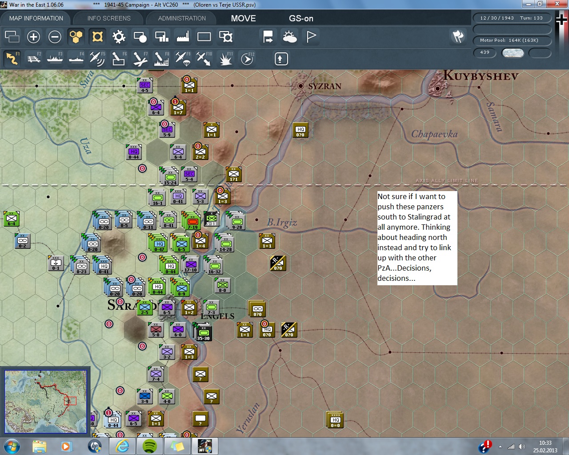Image resolution: width=569 pixels, height=455 pixels.
Task: Select Bomb city mode (F8)
Action: (161, 59)
